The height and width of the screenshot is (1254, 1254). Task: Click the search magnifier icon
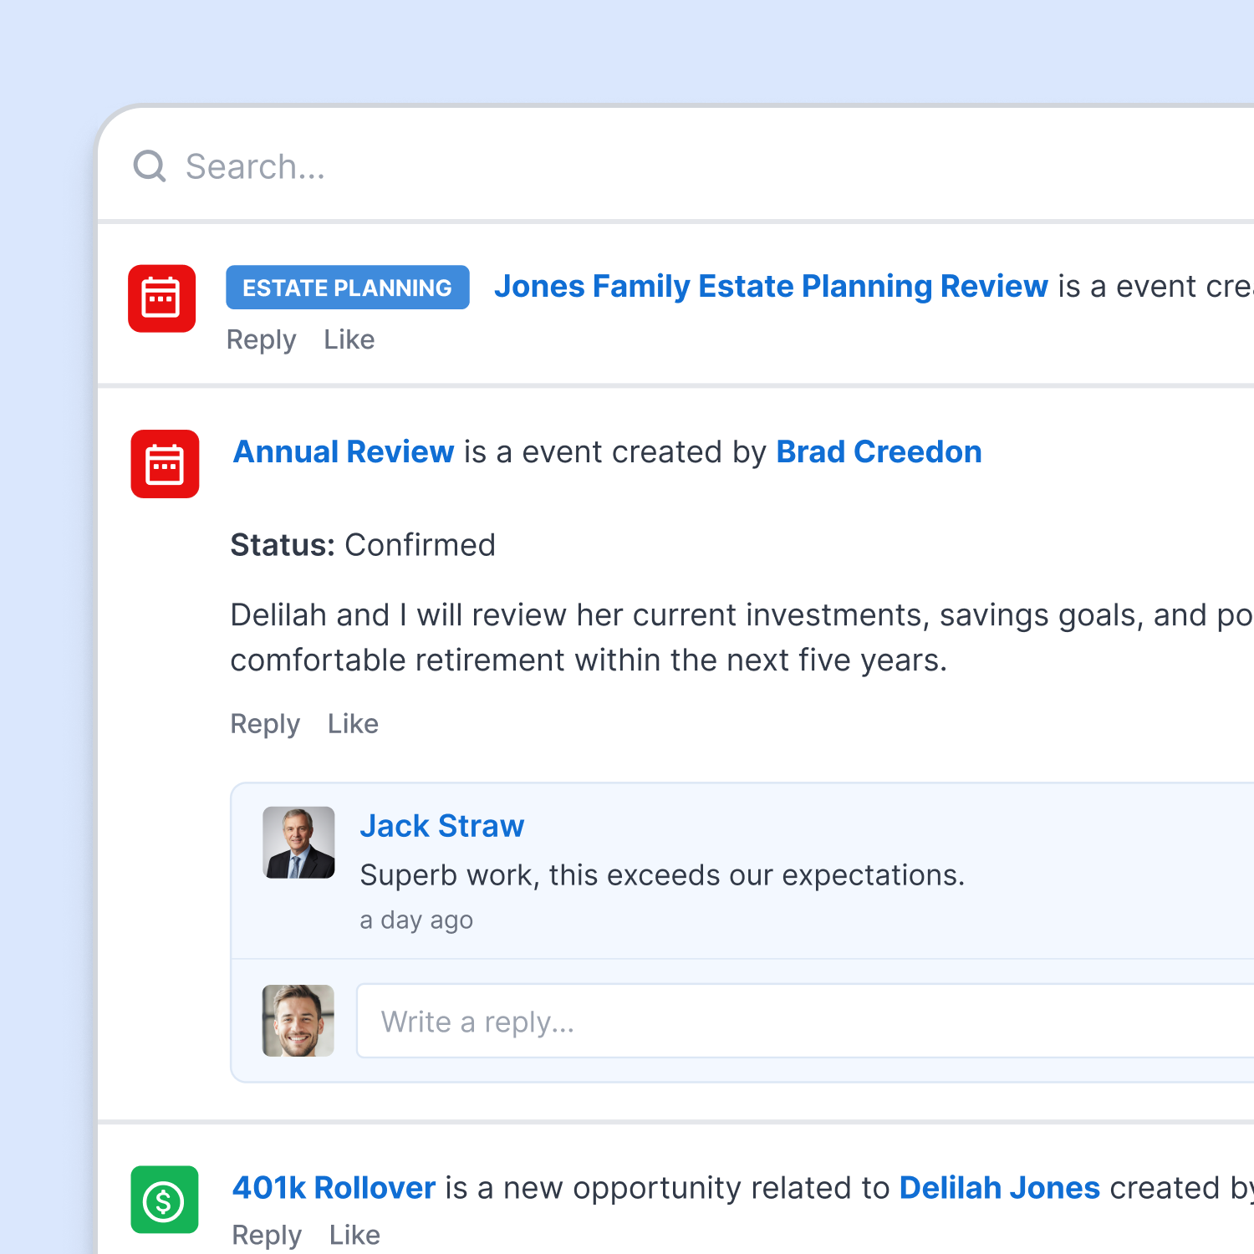tap(150, 166)
